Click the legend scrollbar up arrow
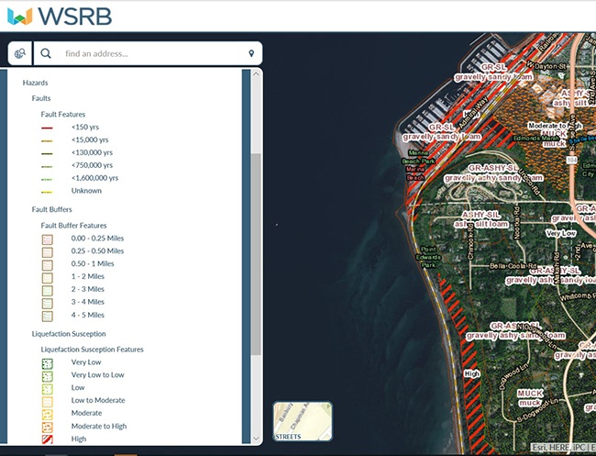This screenshot has width=596, height=456. tap(256, 73)
